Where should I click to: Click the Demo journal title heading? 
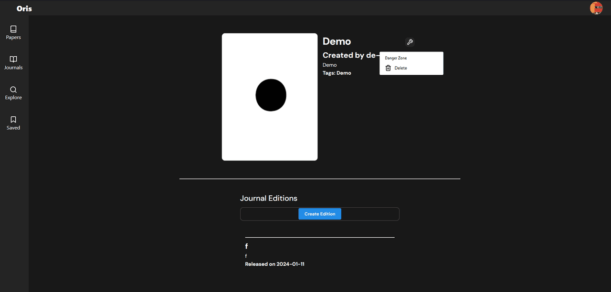[x=337, y=41]
